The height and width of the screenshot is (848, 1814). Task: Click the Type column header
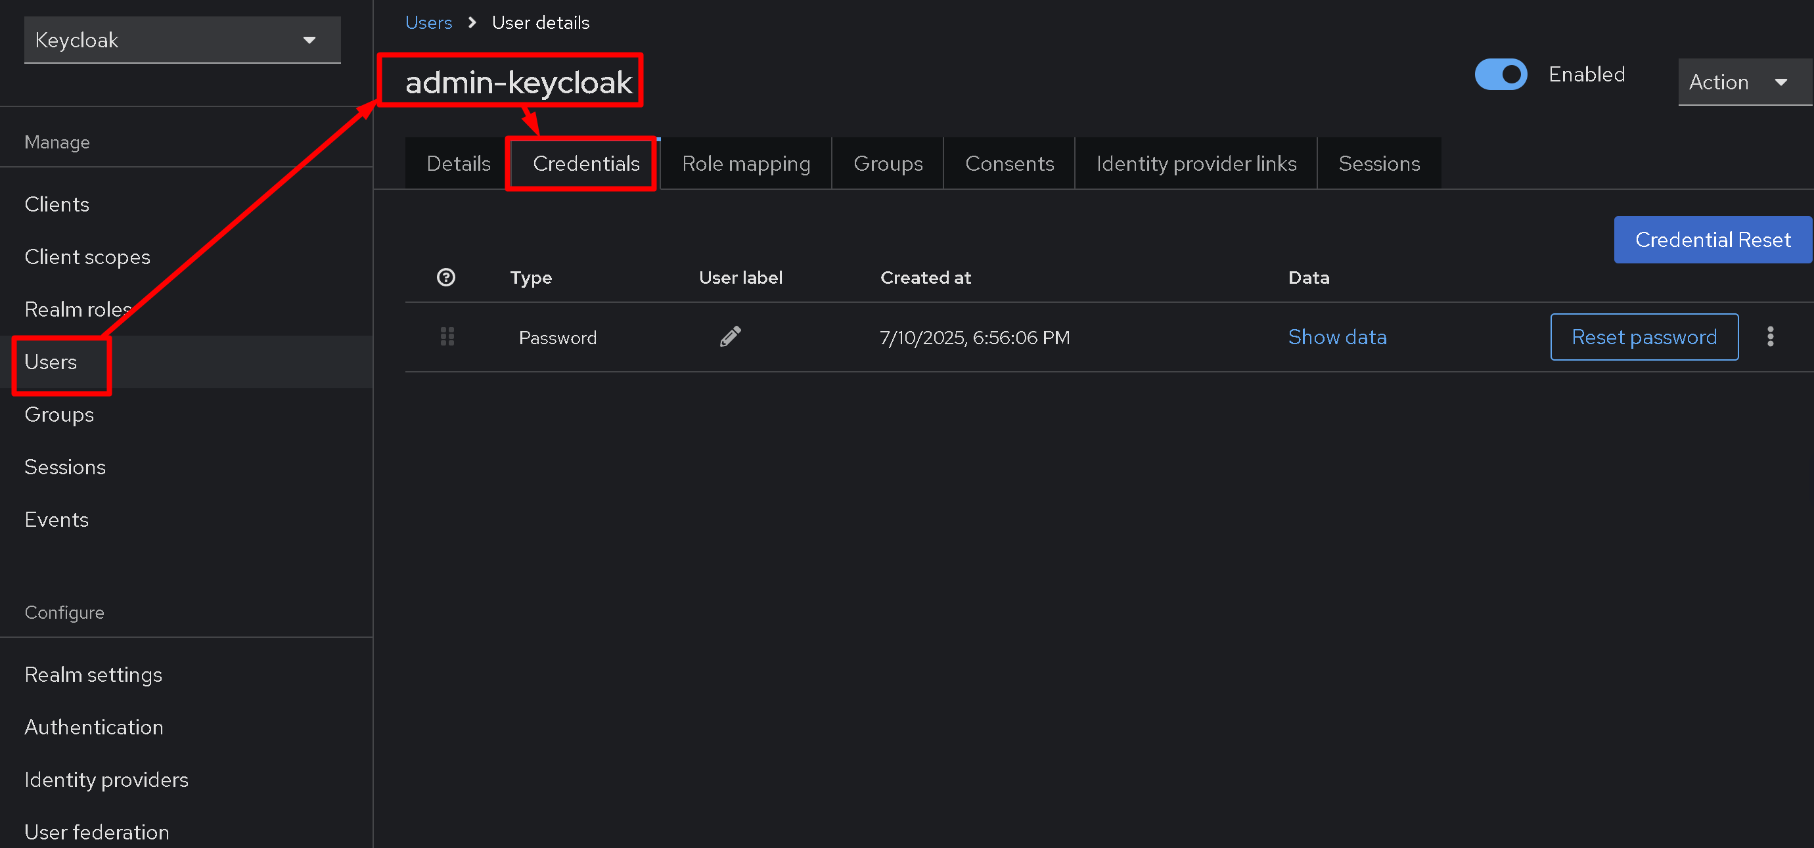[531, 279]
